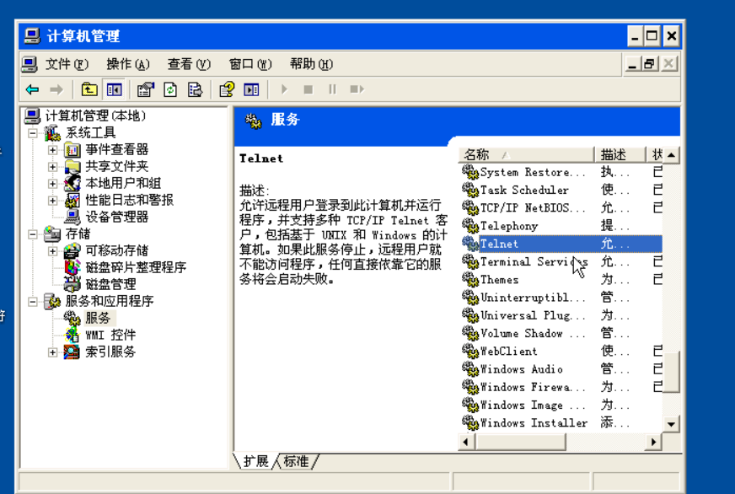Click the 索引服务 icon
735x494 pixels.
(72, 352)
